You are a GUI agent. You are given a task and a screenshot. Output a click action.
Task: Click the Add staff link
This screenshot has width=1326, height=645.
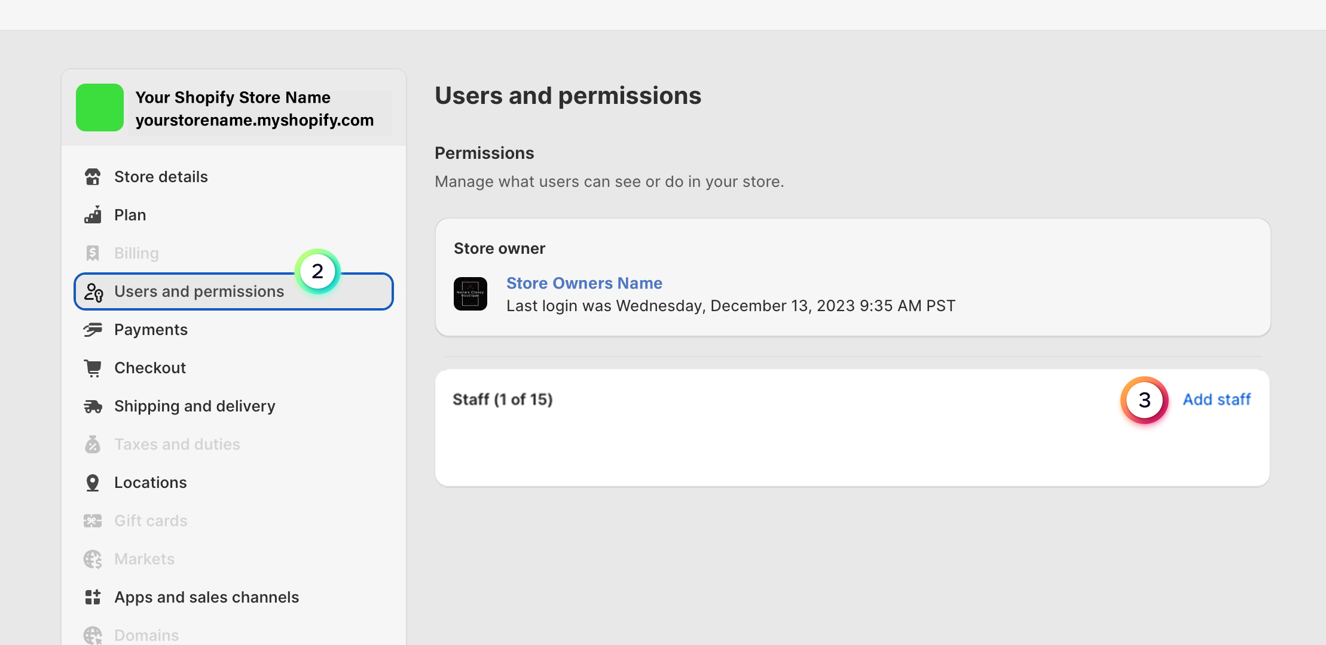coord(1217,400)
